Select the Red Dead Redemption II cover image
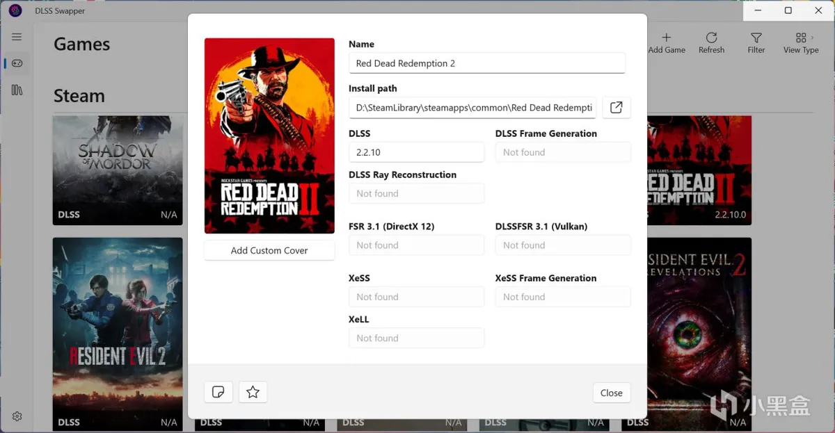 (269, 136)
